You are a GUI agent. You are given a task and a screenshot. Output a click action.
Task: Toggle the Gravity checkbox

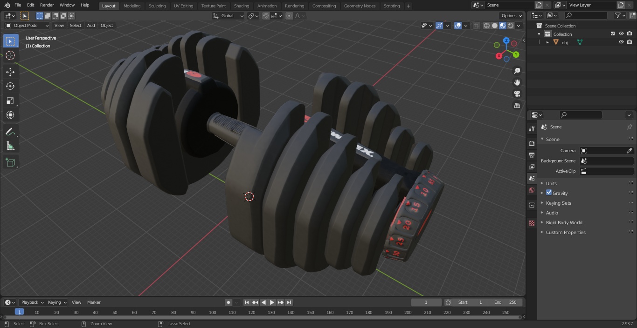tap(549, 193)
